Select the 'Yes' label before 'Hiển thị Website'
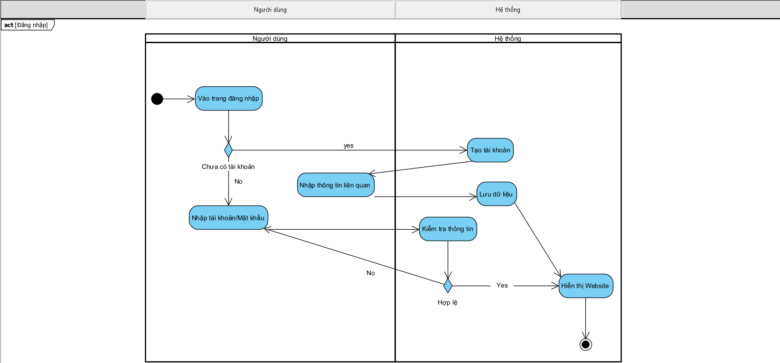 pos(502,286)
